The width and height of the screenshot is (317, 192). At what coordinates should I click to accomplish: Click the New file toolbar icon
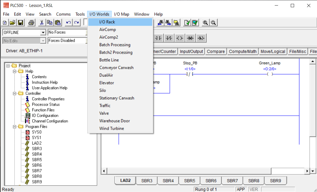pyautogui.click(x=5, y=22)
